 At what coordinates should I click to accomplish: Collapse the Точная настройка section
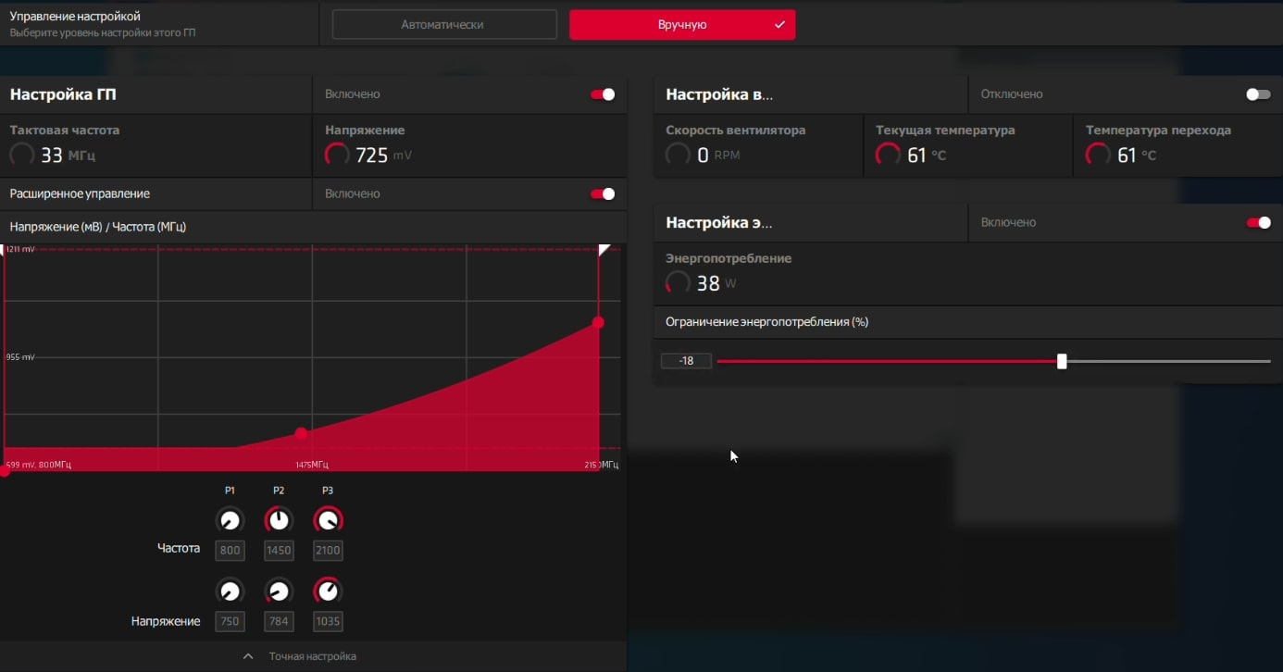coord(301,656)
